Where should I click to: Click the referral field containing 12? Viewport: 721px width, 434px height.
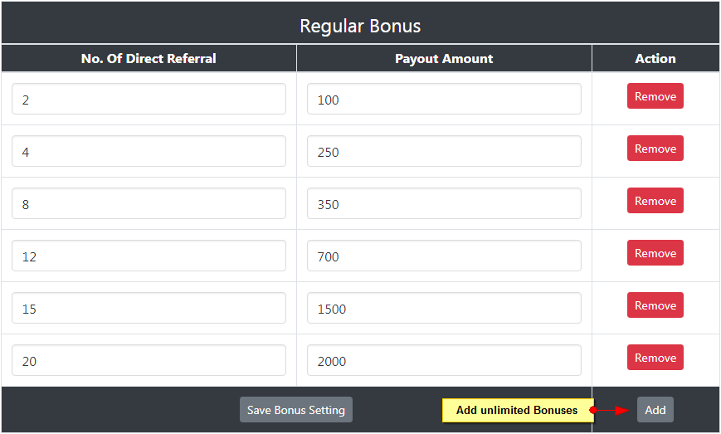point(149,256)
